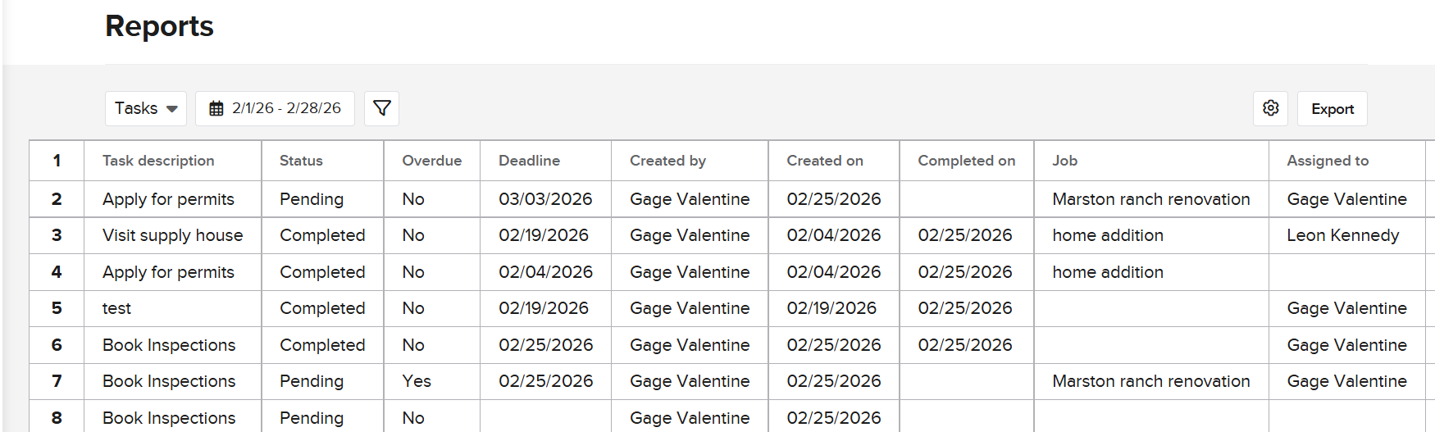1435x432 pixels.
Task: Open report settings gear icon
Action: tap(1270, 108)
